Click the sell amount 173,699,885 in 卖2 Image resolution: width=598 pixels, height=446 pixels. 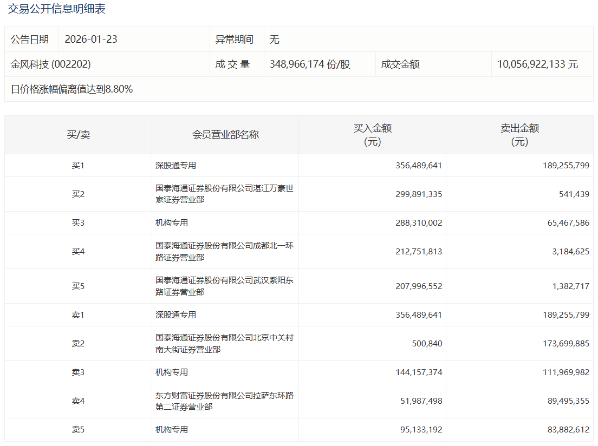click(x=566, y=344)
